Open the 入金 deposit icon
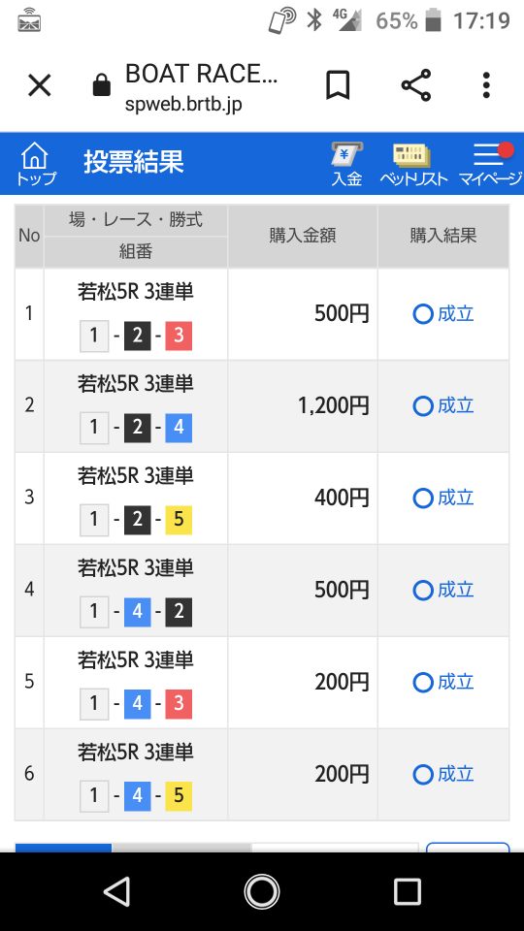The height and width of the screenshot is (931, 524). 347,164
